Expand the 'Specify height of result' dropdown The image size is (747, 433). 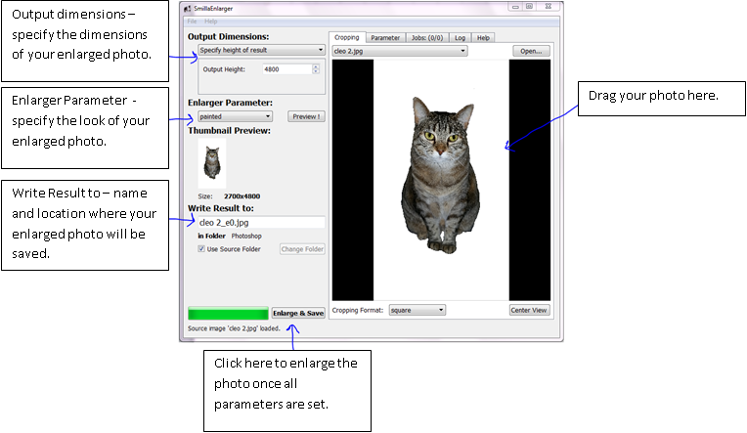pyautogui.click(x=261, y=50)
